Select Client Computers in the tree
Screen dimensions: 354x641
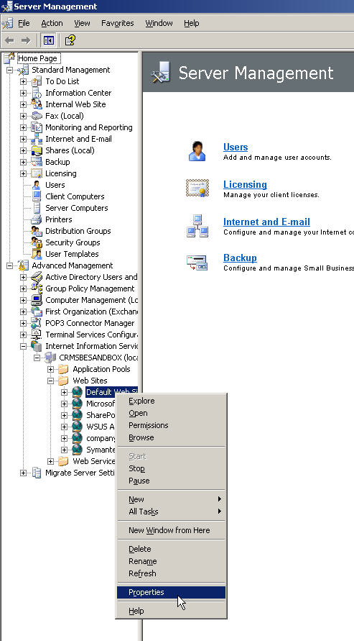(75, 196)
